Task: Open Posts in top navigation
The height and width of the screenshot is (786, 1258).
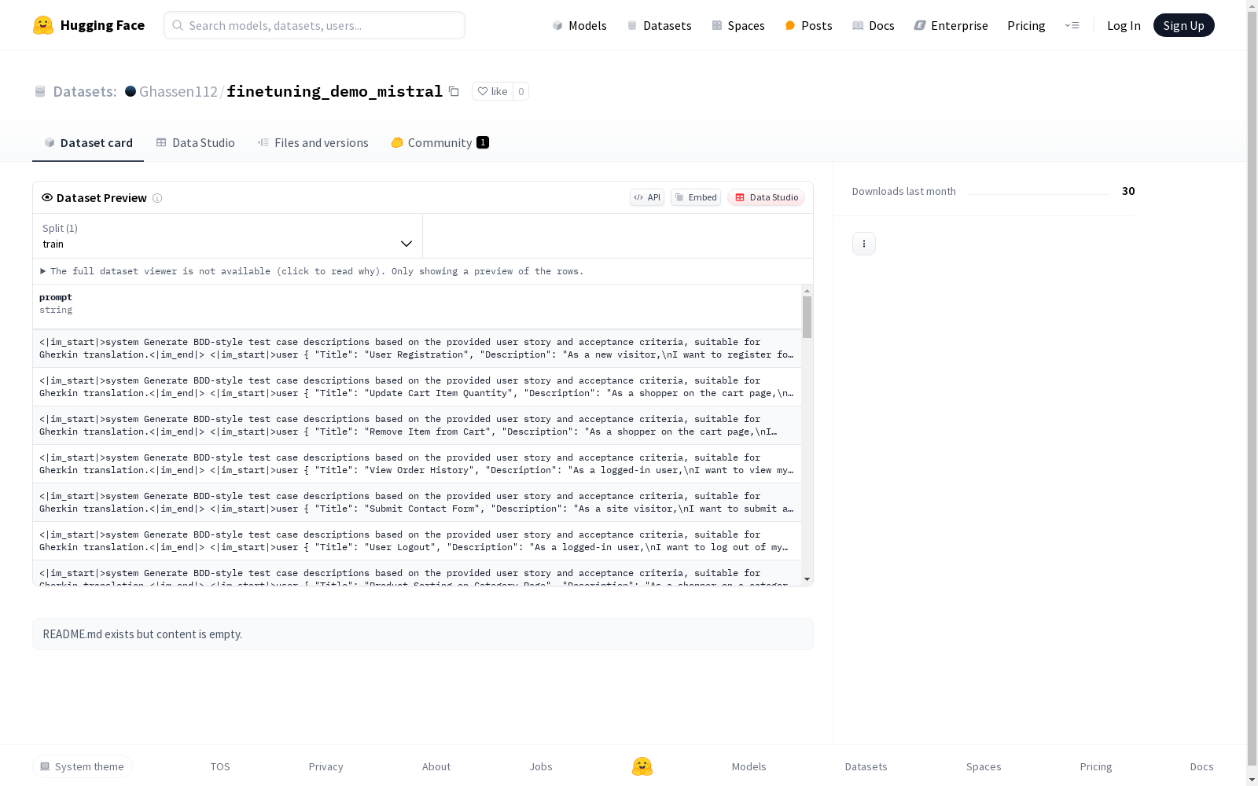Action: (808, 25)
